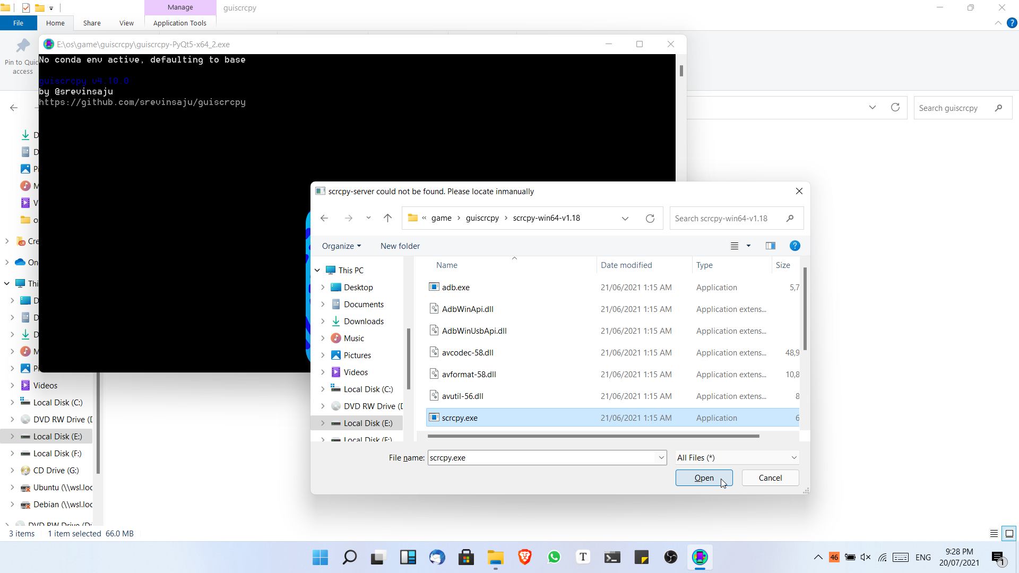Click the File name input field
The width and height of the screenshot is (1019, 573).
point(542,457)
